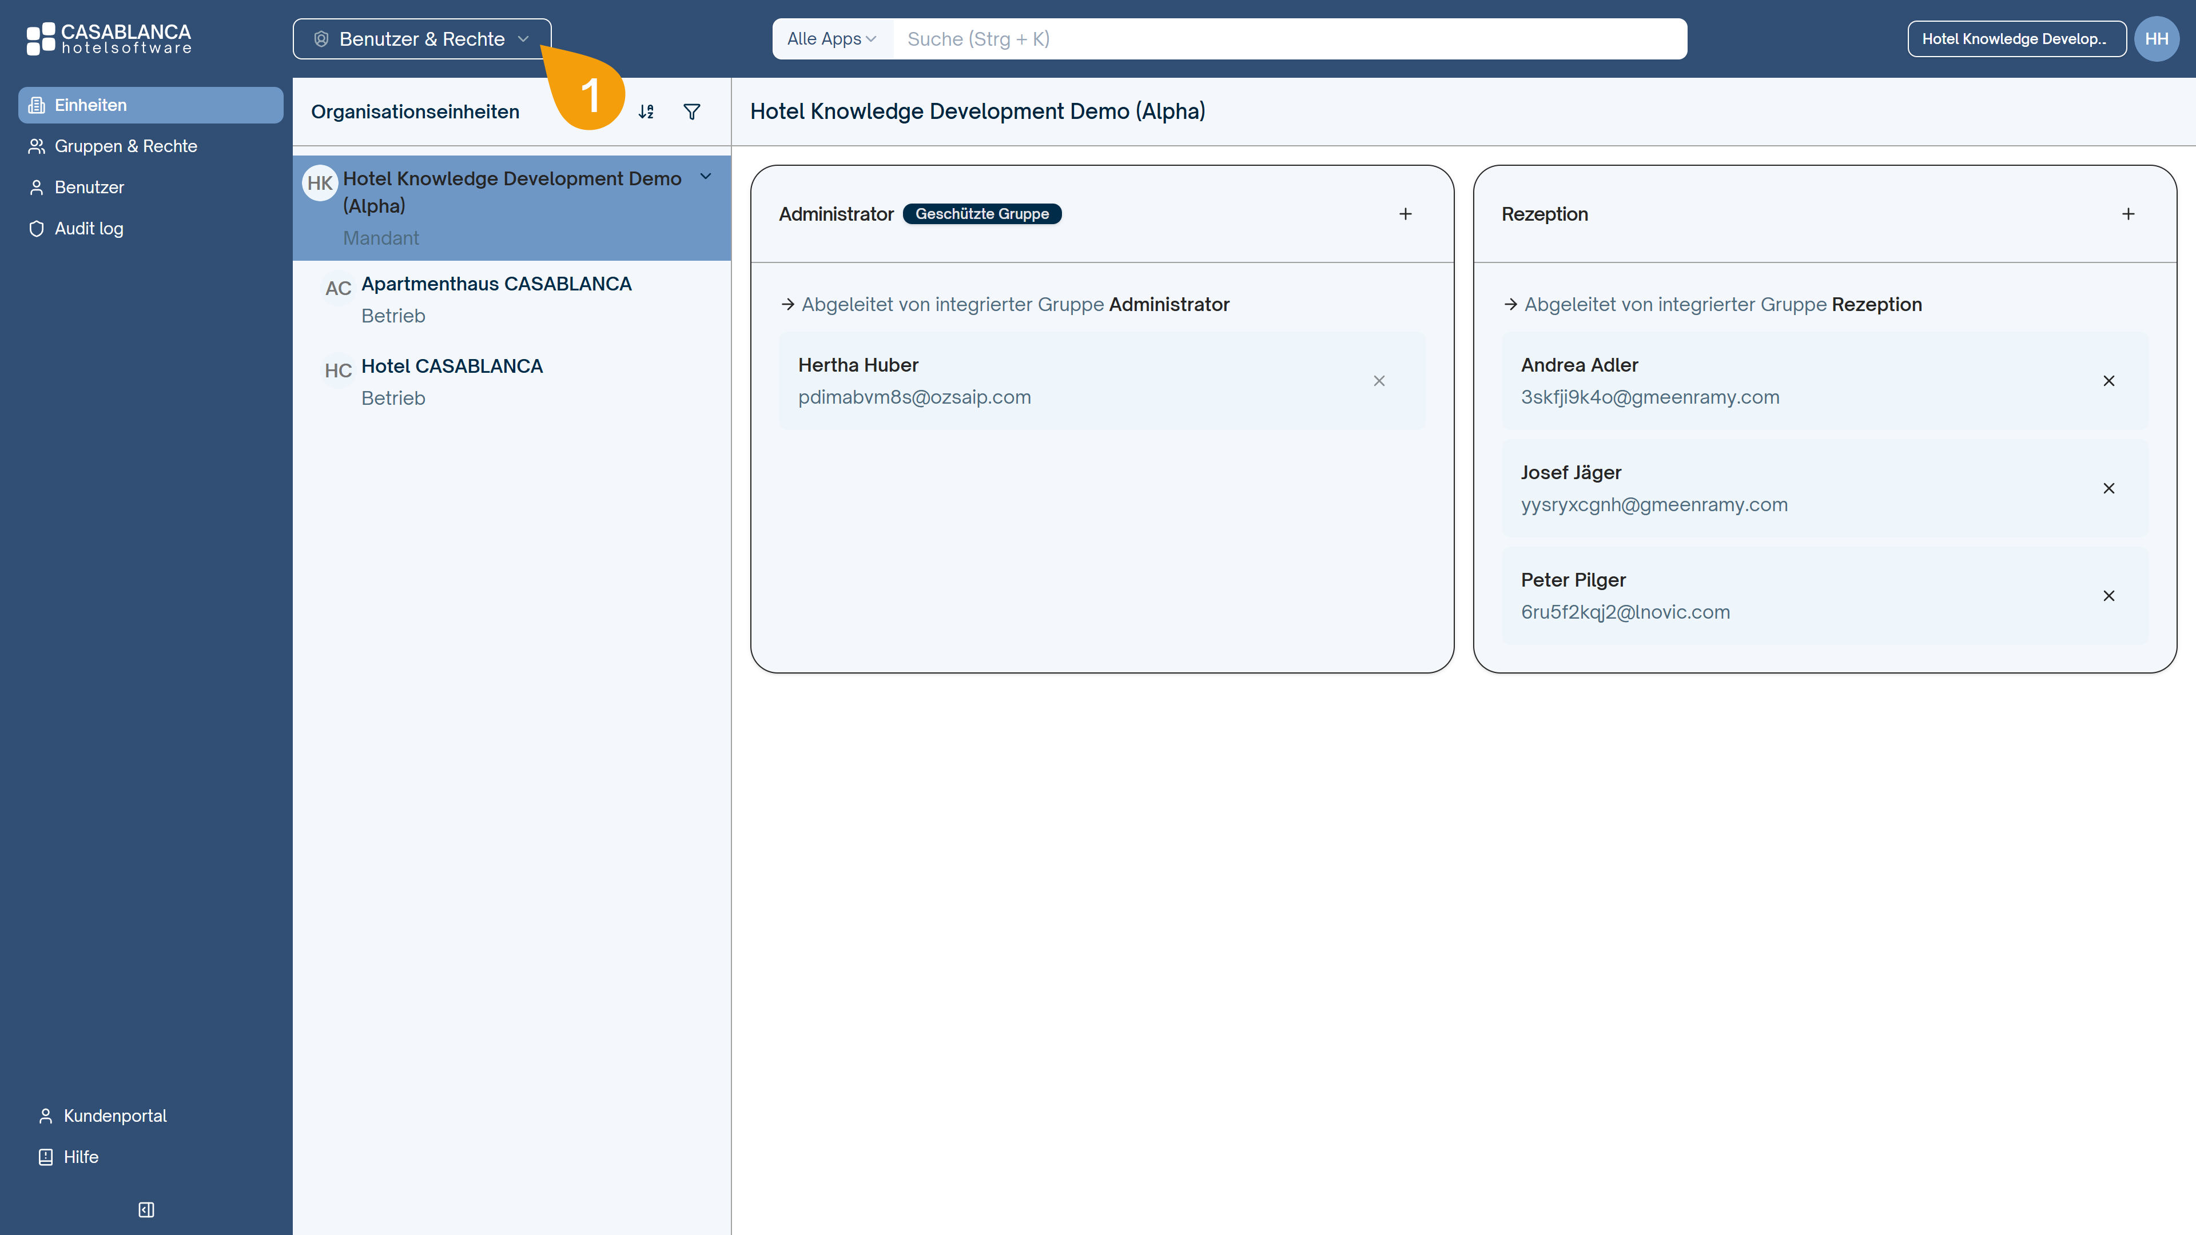2196x1235 pixels.
Task: Remove Josef Jäger from Rezeption group
Action: click(2109, 488)
